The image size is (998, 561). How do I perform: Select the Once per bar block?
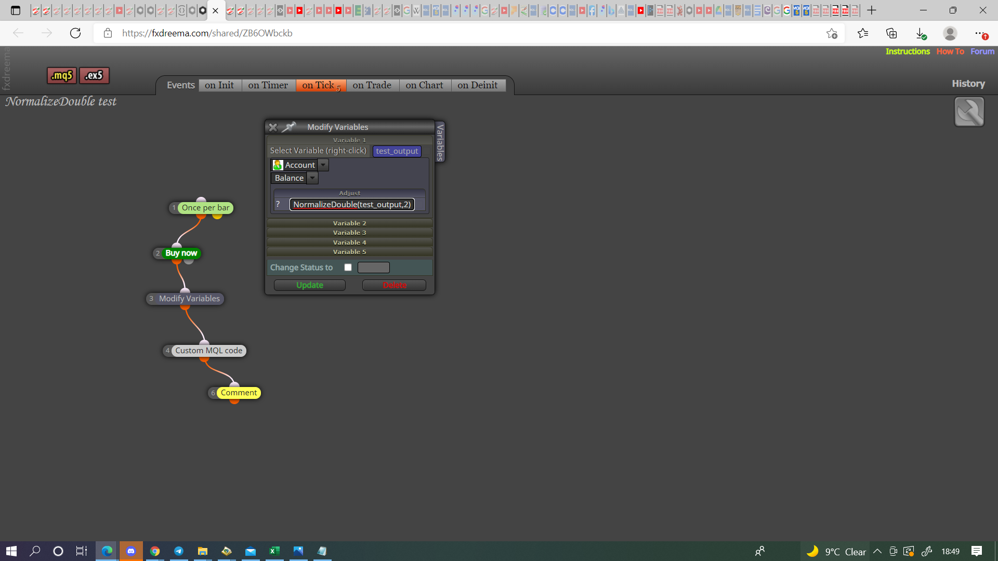(205, 208)
